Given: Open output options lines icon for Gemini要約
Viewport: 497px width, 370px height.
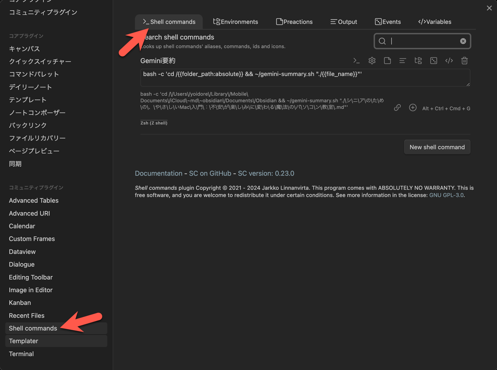Looking at the screenshot, I should [402, 61].
